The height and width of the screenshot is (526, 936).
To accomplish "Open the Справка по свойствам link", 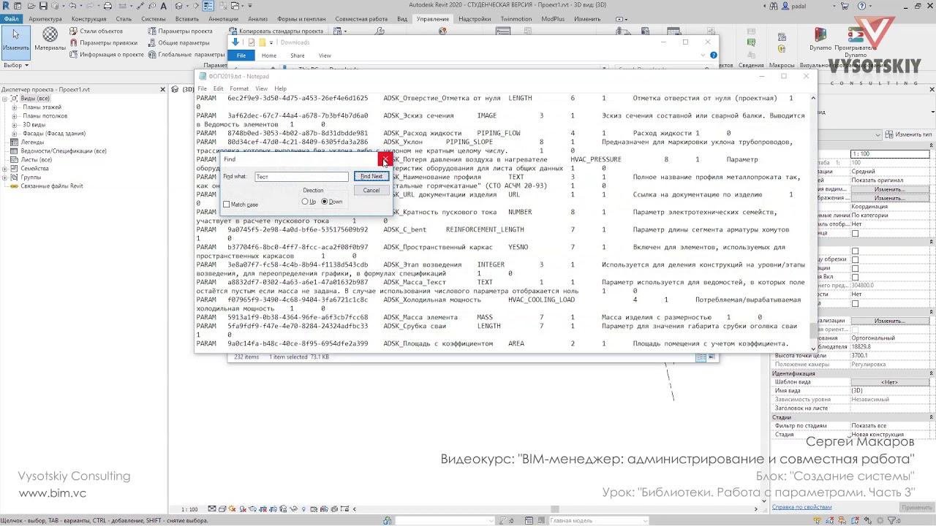I will click(x=802, y=507).
